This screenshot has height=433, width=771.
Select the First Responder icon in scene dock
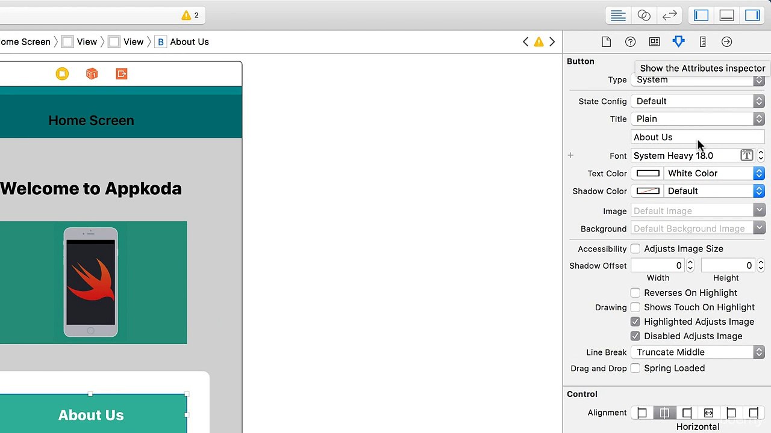tap(92, 73)
